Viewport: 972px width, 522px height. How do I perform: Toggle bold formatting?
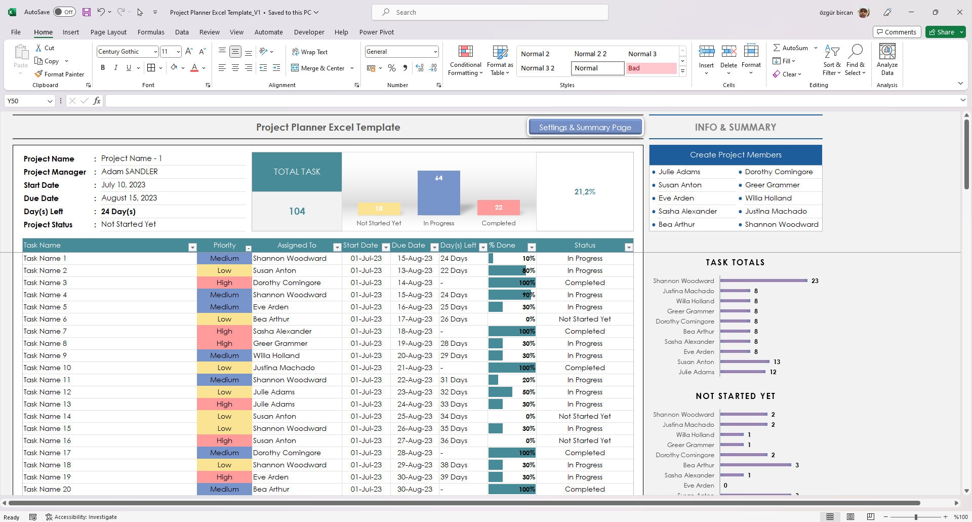point(103,68)
